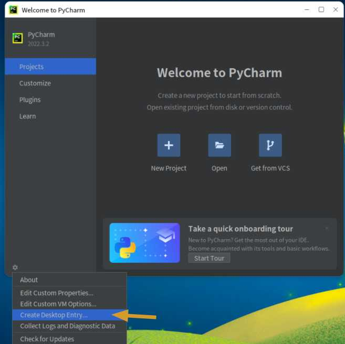Click the Welcome to PyCharm heading
Screen dimensions: 345x344
click(219, 73)
